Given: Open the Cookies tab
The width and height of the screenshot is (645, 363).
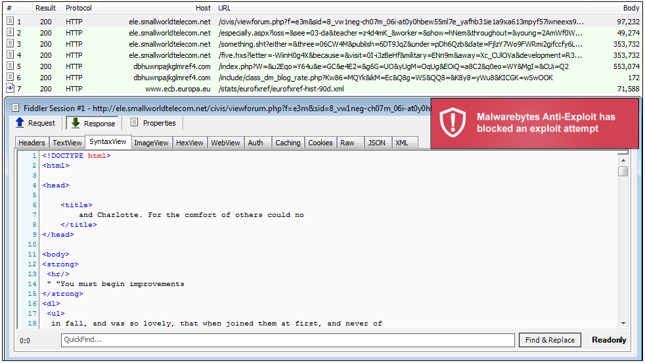Looking at the screenshot, I should [x=320, y=143].
